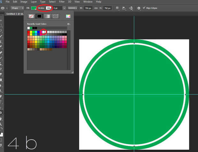Open the stroke line style dropdown
The image size is (198, 152).
[72, 8]
